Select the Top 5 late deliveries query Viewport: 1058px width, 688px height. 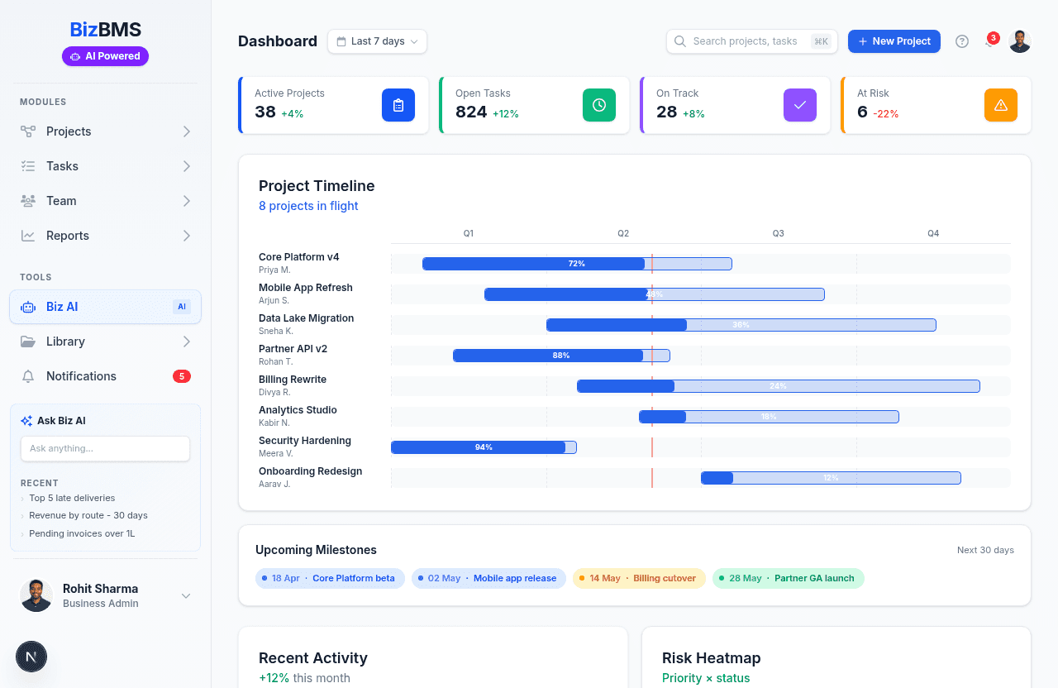click(x=72, y=498)
